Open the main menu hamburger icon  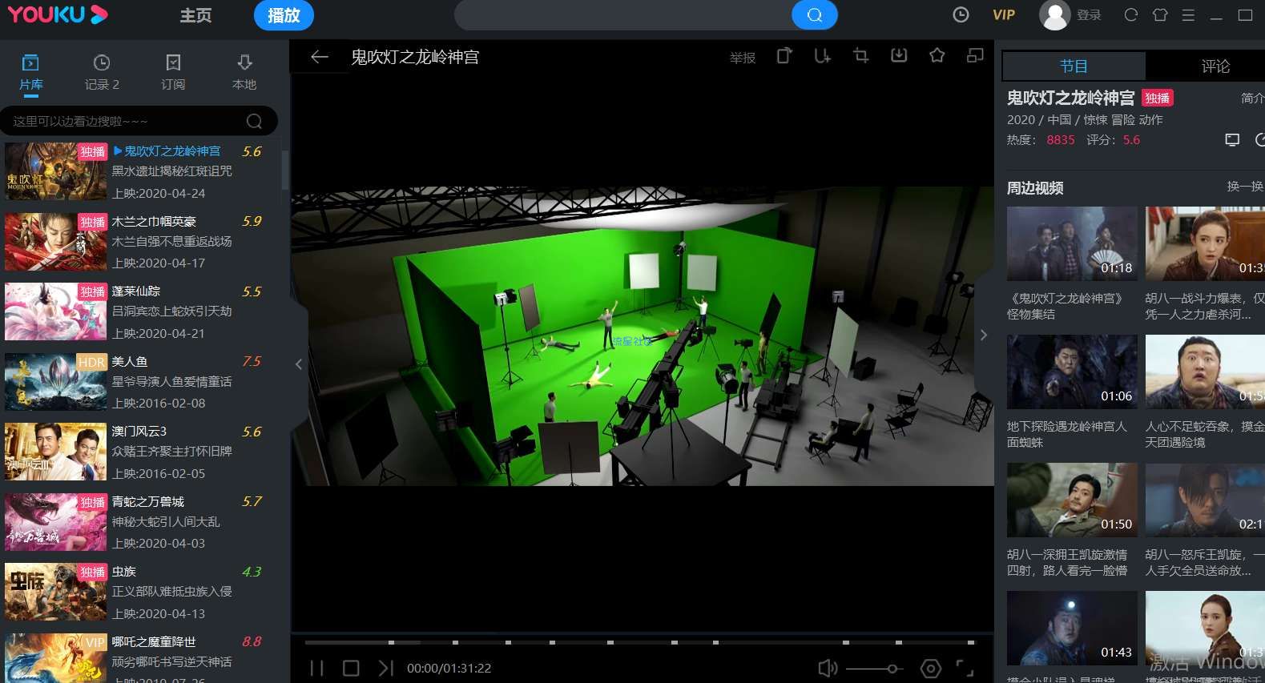[1188, 14]
